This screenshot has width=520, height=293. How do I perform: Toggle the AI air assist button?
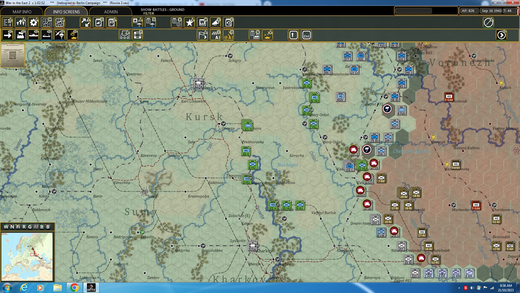point(228,35)
